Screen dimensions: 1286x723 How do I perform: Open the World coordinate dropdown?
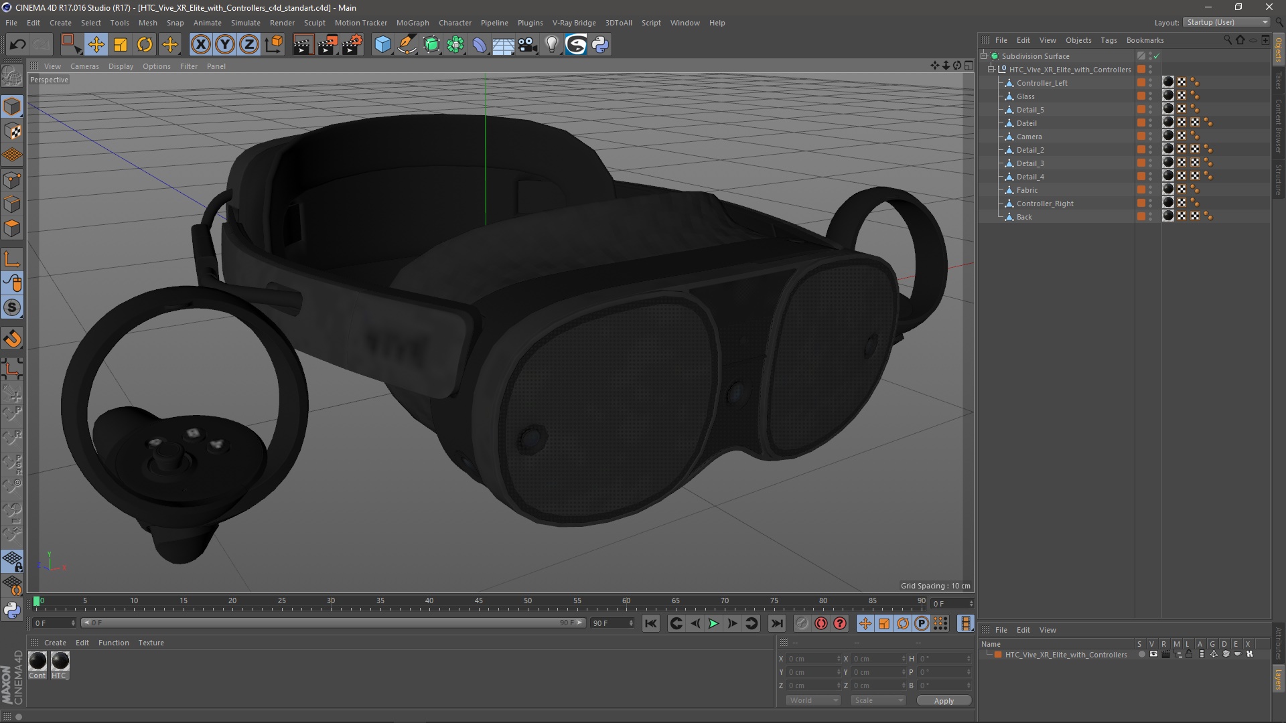(x=813, y=700)
